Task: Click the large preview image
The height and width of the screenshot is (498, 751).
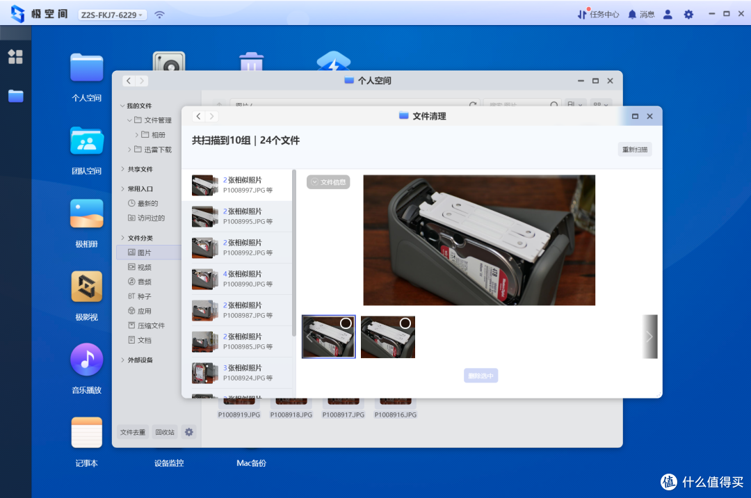Action: tap(479, 240)
